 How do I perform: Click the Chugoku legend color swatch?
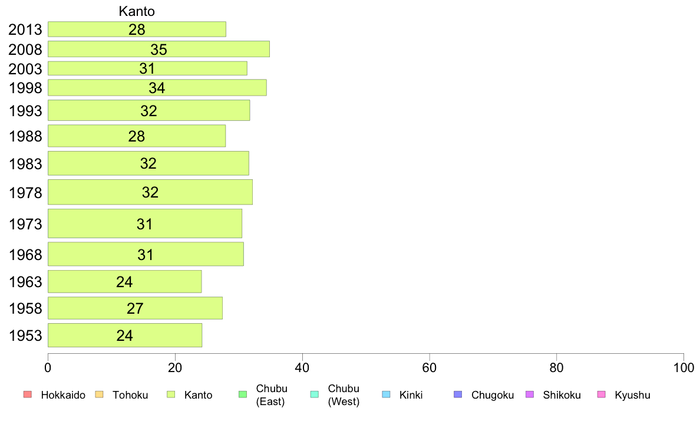[458, 394]
